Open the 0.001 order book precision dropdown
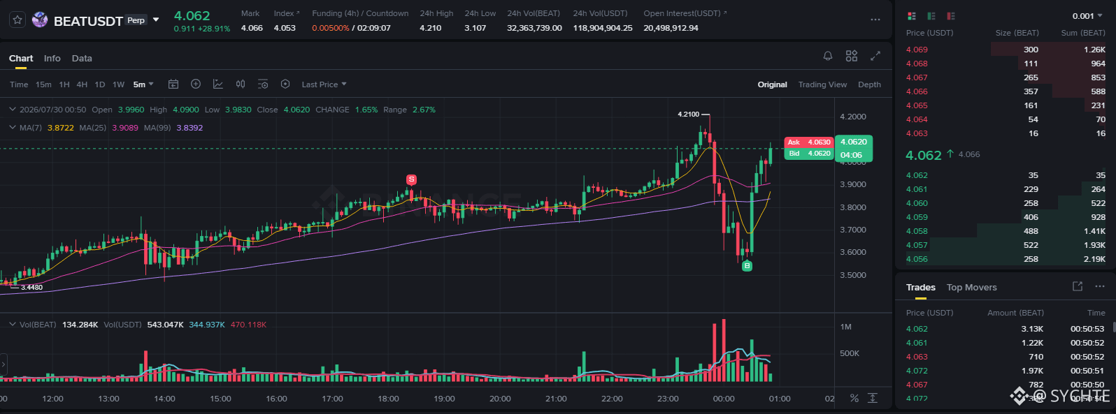This screenshot has width=1116, height=414. [1088, 16]
